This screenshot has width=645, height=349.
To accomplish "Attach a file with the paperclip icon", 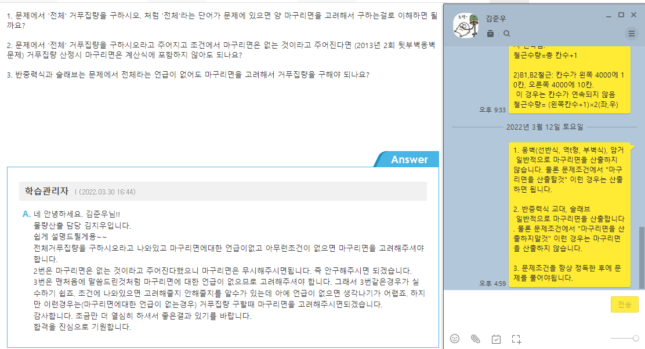I will click(x=476, y=339).
